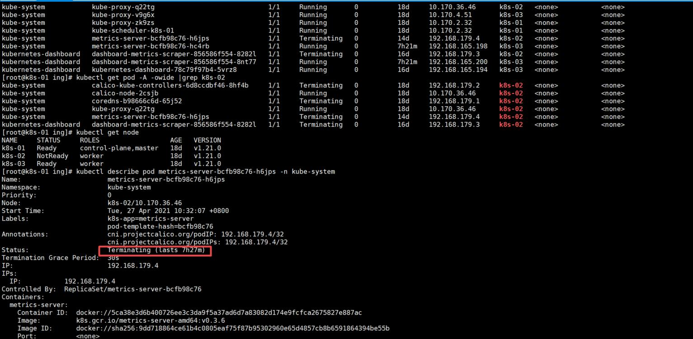This screenshot has height=339, width=693.
Task: Click the 'Priority:' field label
Action: click(x=19, y=195)
